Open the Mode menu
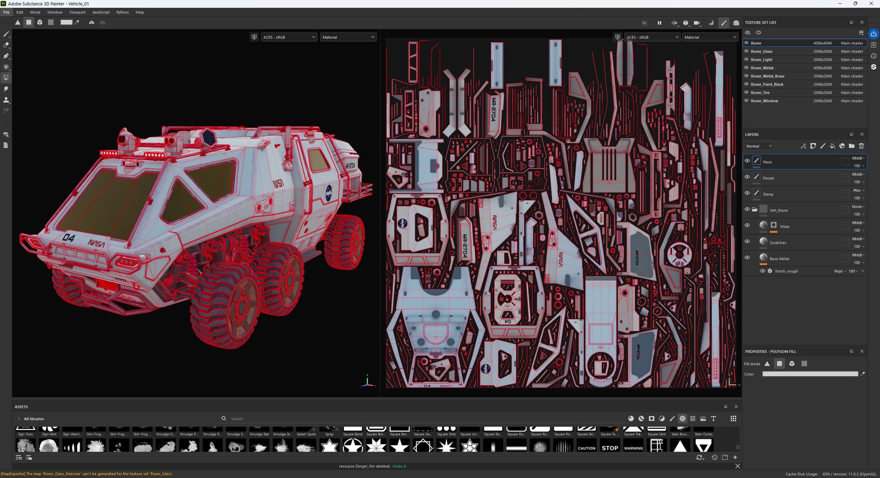 [35, 12]
